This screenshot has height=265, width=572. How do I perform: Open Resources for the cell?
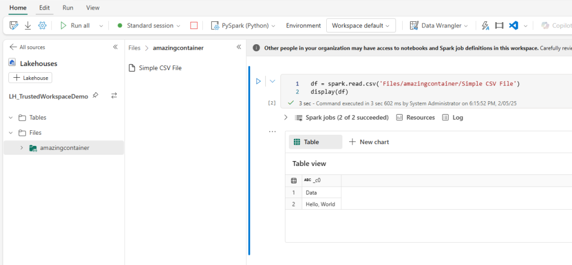[x=416, y=117]
